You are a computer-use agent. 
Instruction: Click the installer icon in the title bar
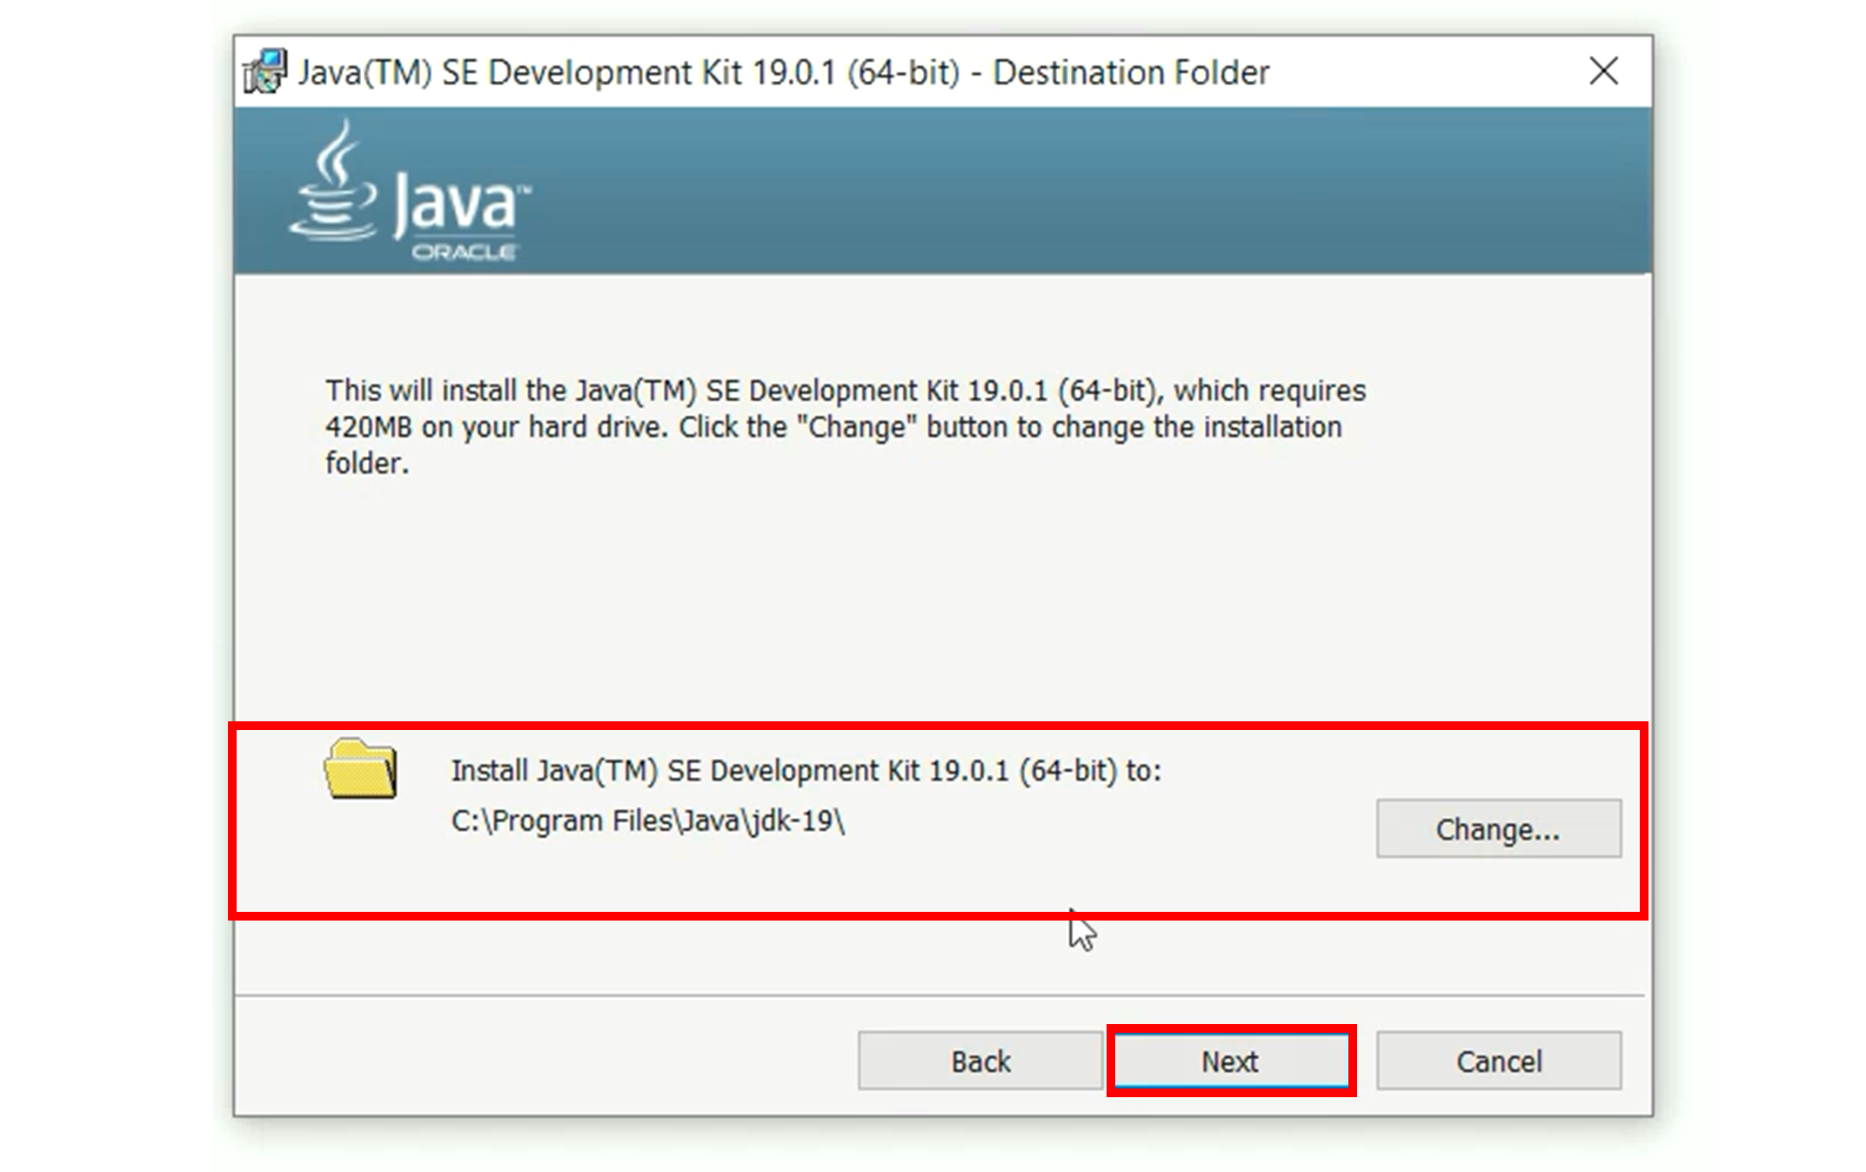click(x=264, y=72)
